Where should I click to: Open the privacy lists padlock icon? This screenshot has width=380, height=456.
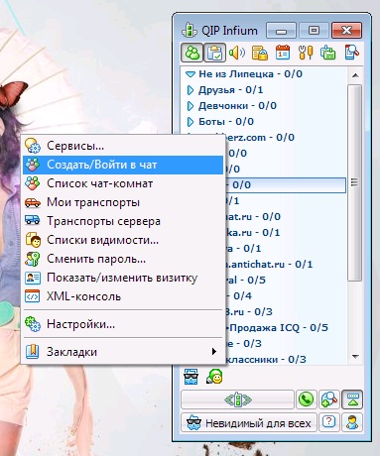tap(260, 53)
